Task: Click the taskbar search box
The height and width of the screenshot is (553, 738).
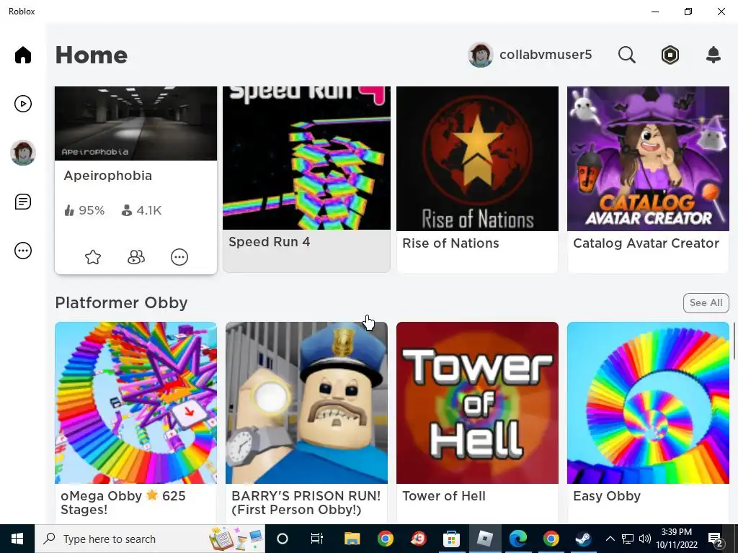Action: [x=150, y=539]
